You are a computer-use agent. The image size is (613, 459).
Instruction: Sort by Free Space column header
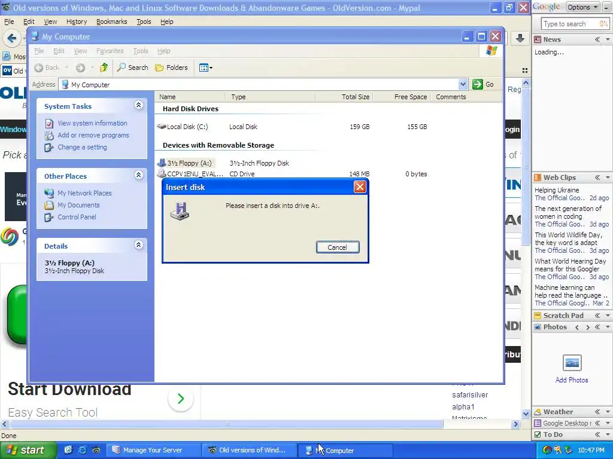401,97
